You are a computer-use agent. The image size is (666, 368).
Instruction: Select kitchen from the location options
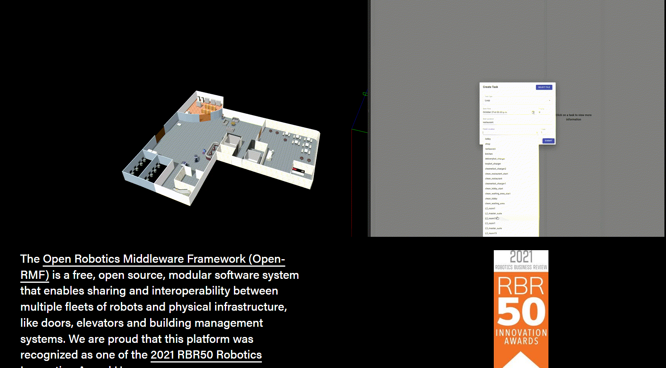click(x=511, y=154)
